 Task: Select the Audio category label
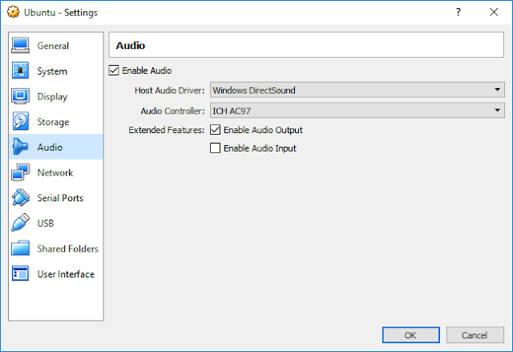[50, 148]
